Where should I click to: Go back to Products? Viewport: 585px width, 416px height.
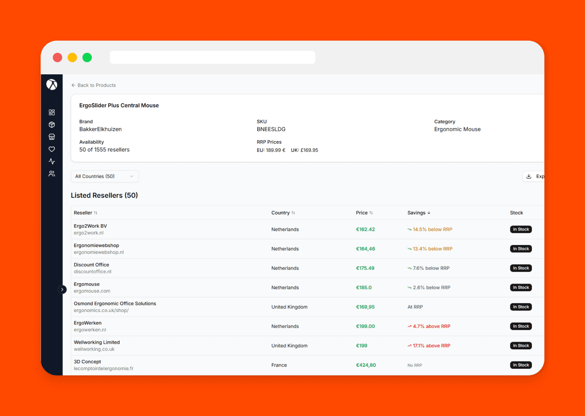click(x=93, y=85)
